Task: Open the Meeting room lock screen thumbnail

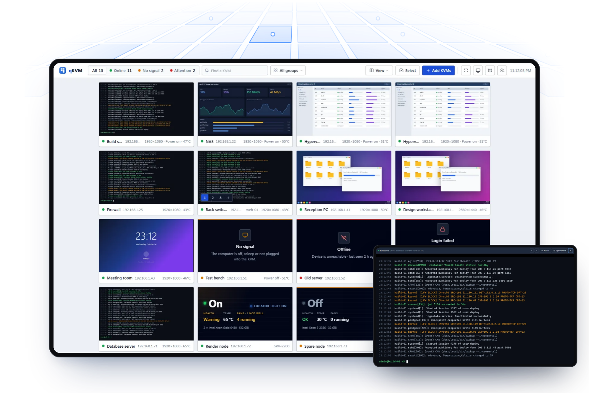Action: pyautogui.click(x=146, y=245)
